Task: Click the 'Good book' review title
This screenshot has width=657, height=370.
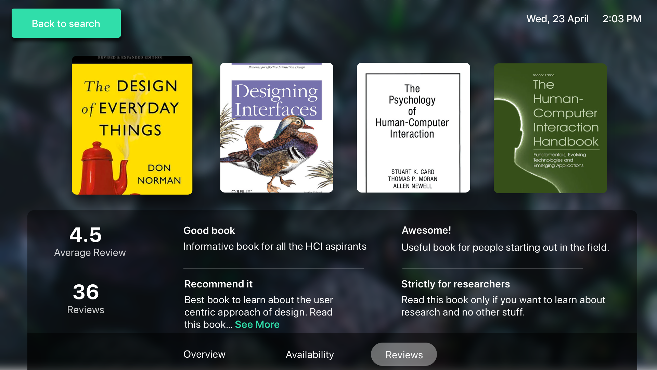Action: 209,231
